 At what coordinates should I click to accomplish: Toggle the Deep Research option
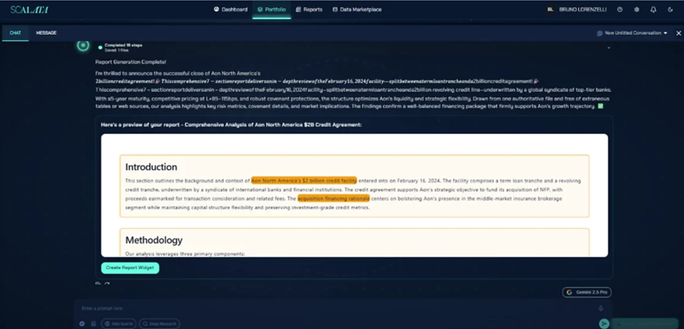[x=159, y=324]
